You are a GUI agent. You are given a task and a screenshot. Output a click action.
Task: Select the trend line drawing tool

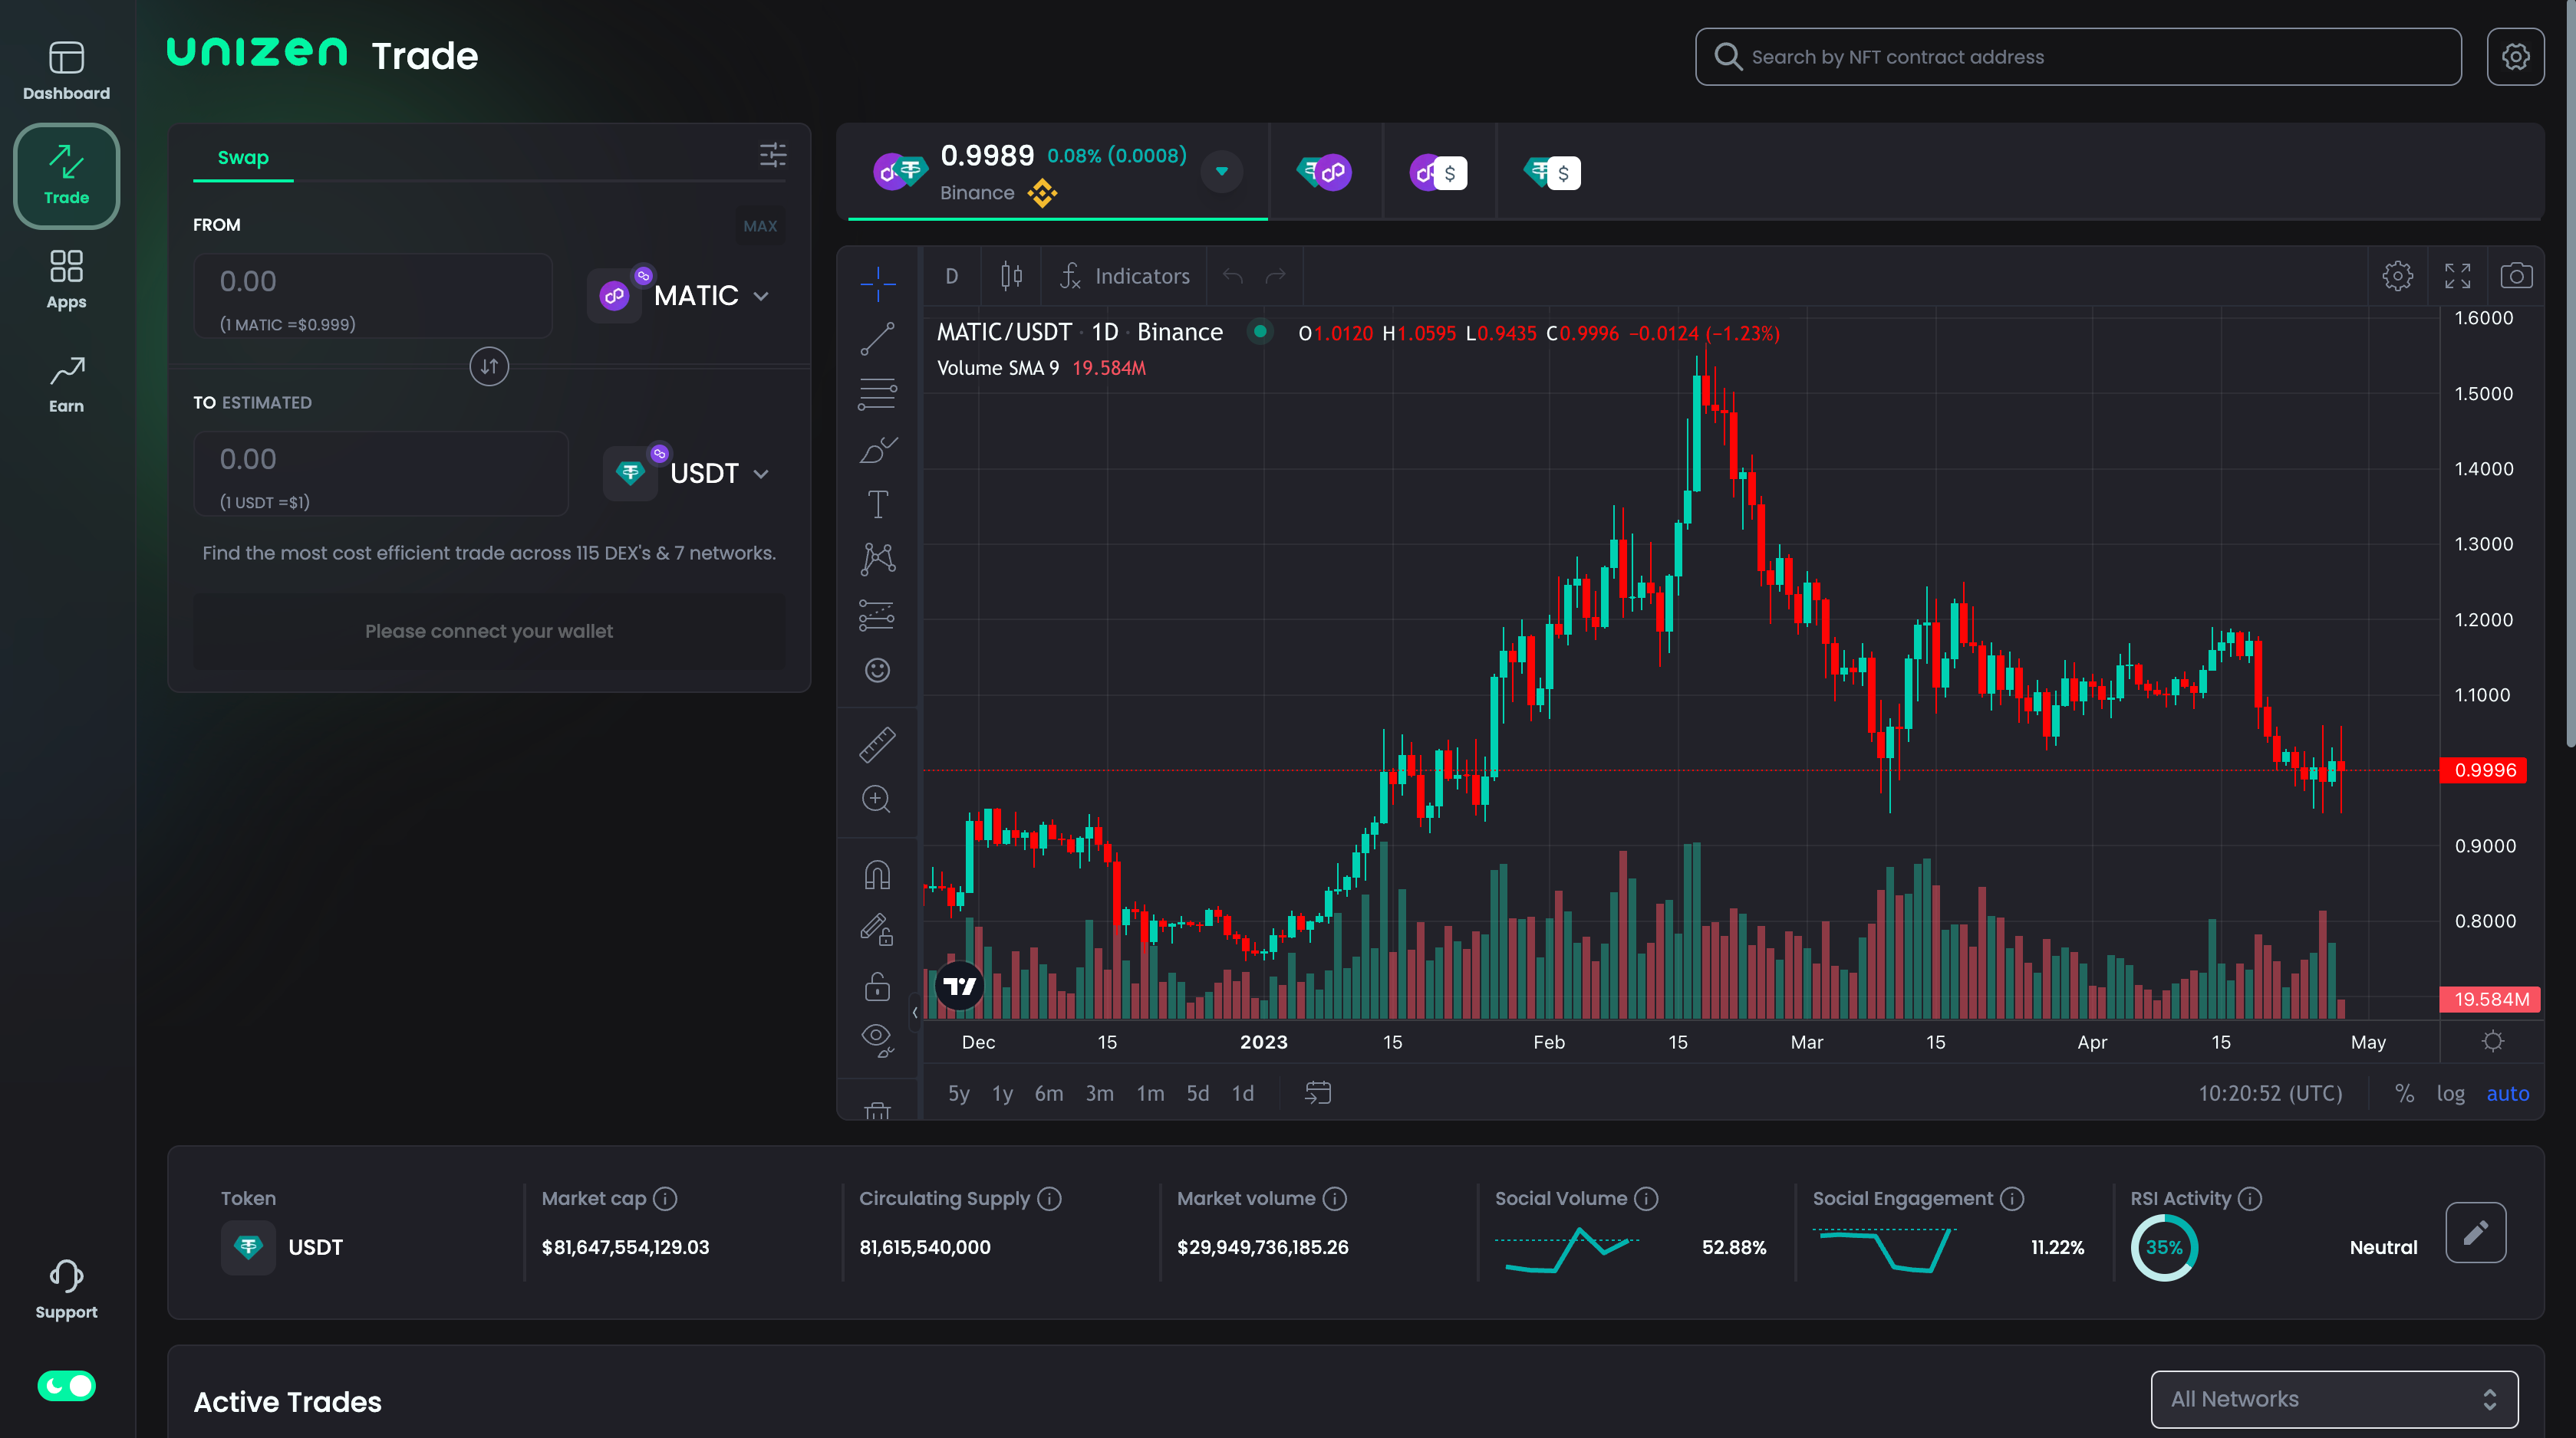pyautogui.click(x=877, y=339)
